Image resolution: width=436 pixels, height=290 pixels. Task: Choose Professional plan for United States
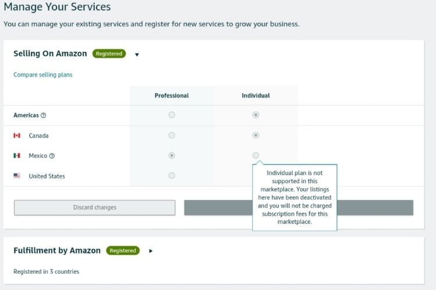171,176
